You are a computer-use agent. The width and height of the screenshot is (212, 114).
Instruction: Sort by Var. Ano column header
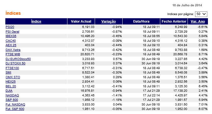(x=198, y=21)
